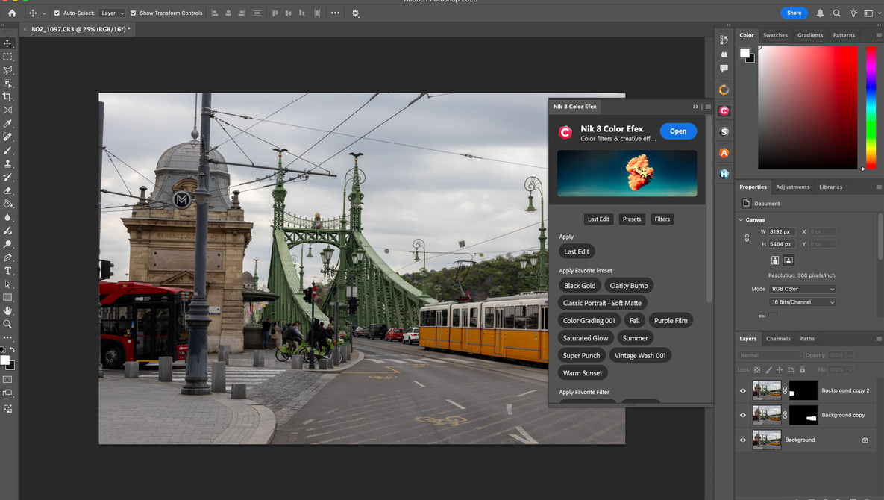Pick a color in the color field
884x500 pixels.
[807, 107]
